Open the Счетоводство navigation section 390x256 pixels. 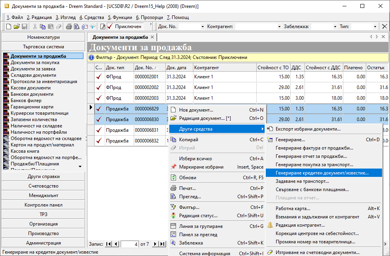point(44,186)
